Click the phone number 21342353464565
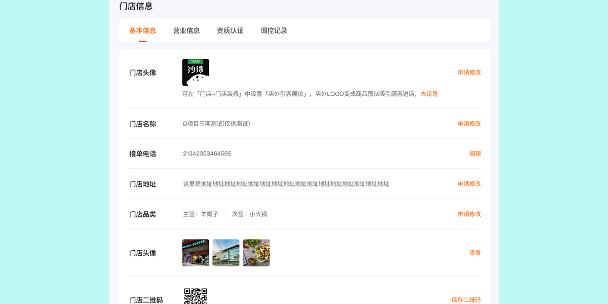Screen dimensions: 608x304 point(207,154)
